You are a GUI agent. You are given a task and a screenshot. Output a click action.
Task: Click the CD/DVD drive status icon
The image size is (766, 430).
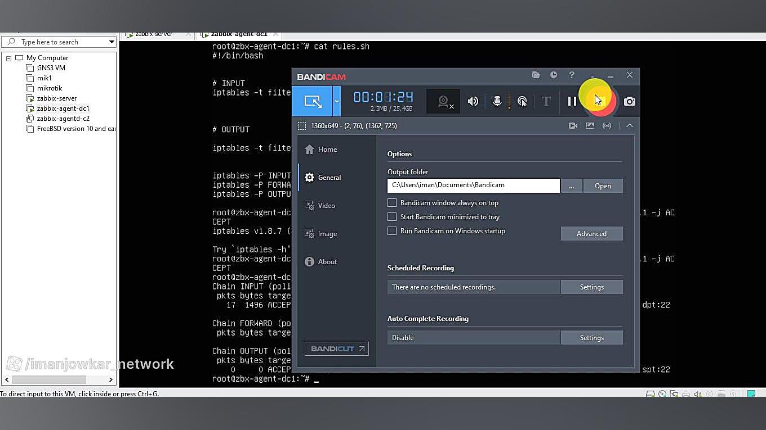pos(662,394)
